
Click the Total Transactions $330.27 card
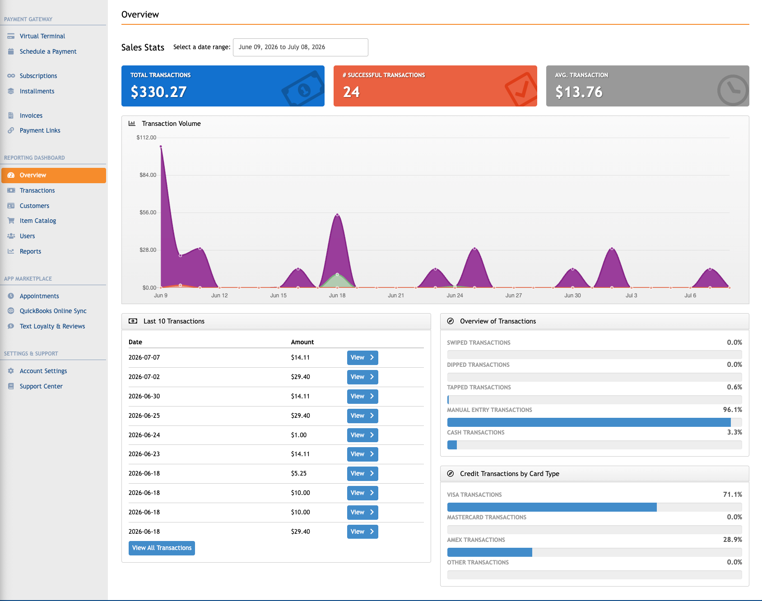tap(223, 86)
